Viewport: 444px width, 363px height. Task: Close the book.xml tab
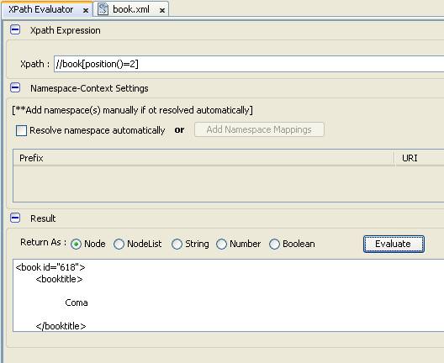click(162, 11)
